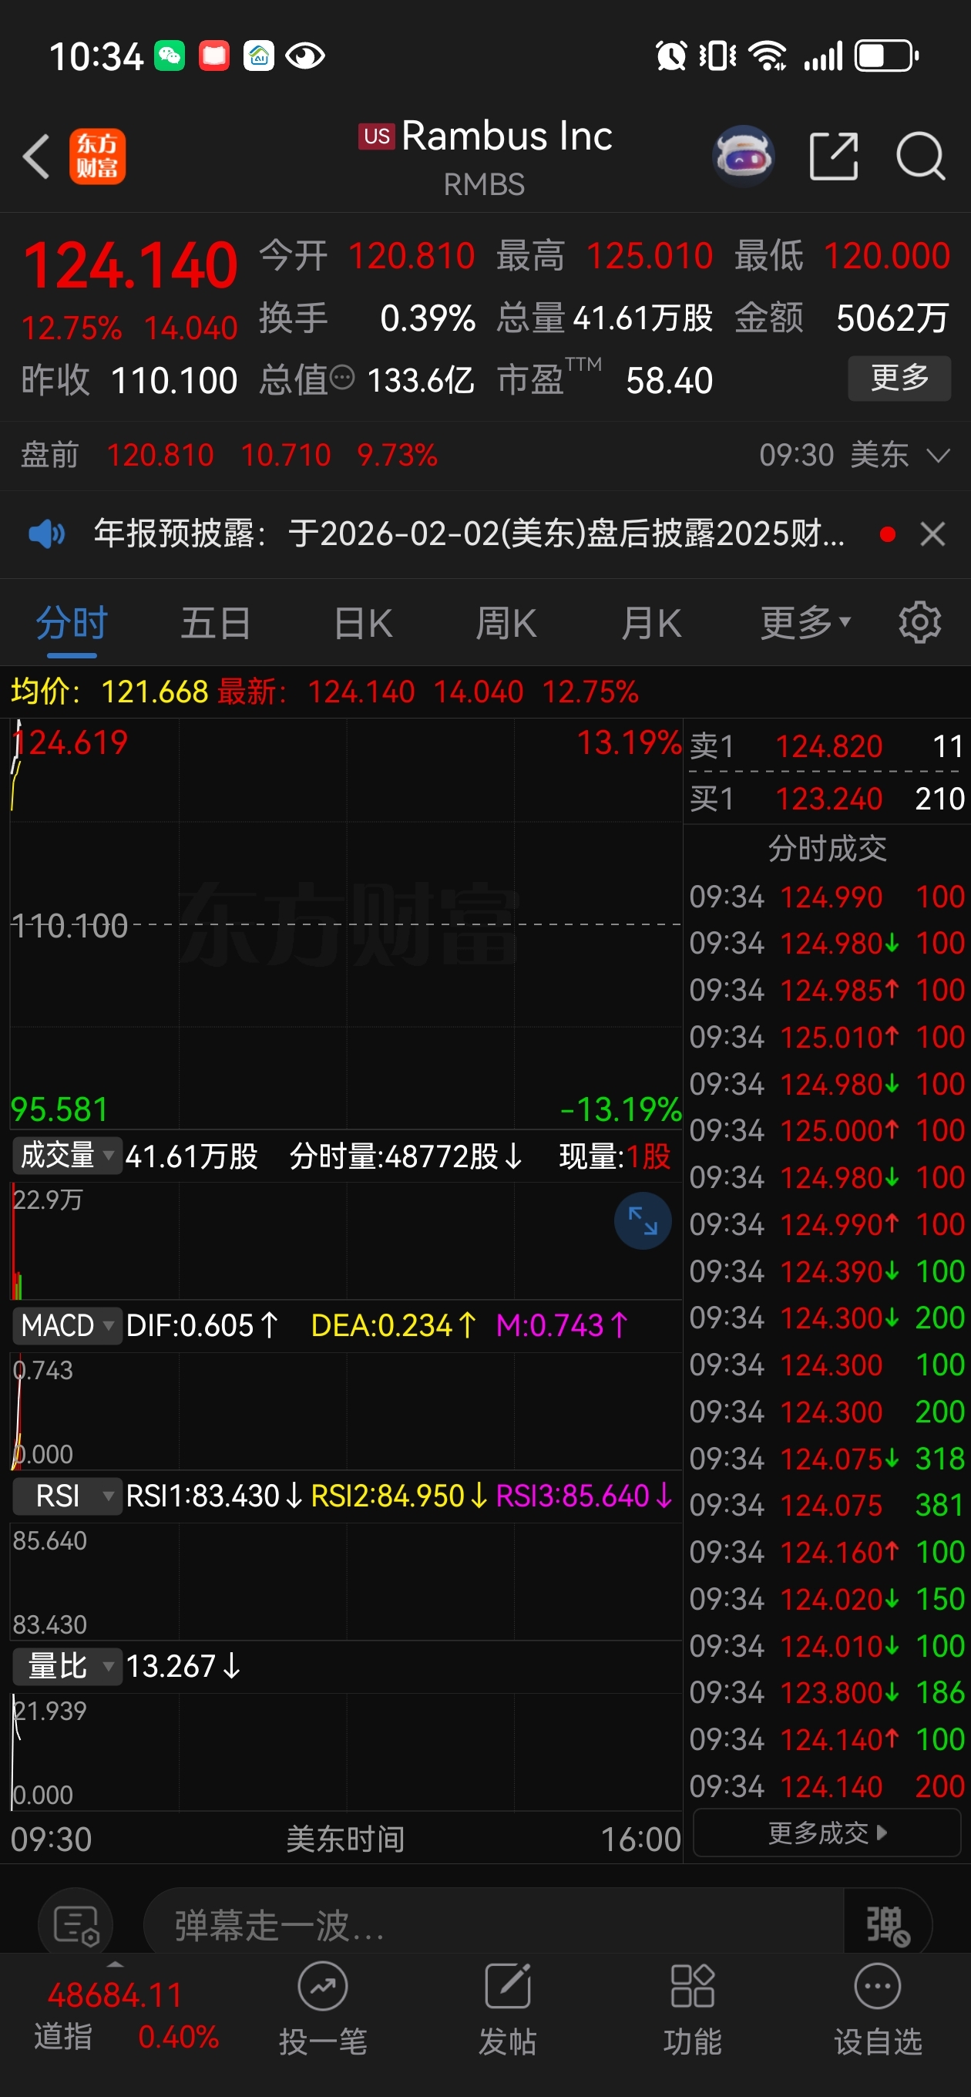Tap battery indicator in status bar

(886, 56)
